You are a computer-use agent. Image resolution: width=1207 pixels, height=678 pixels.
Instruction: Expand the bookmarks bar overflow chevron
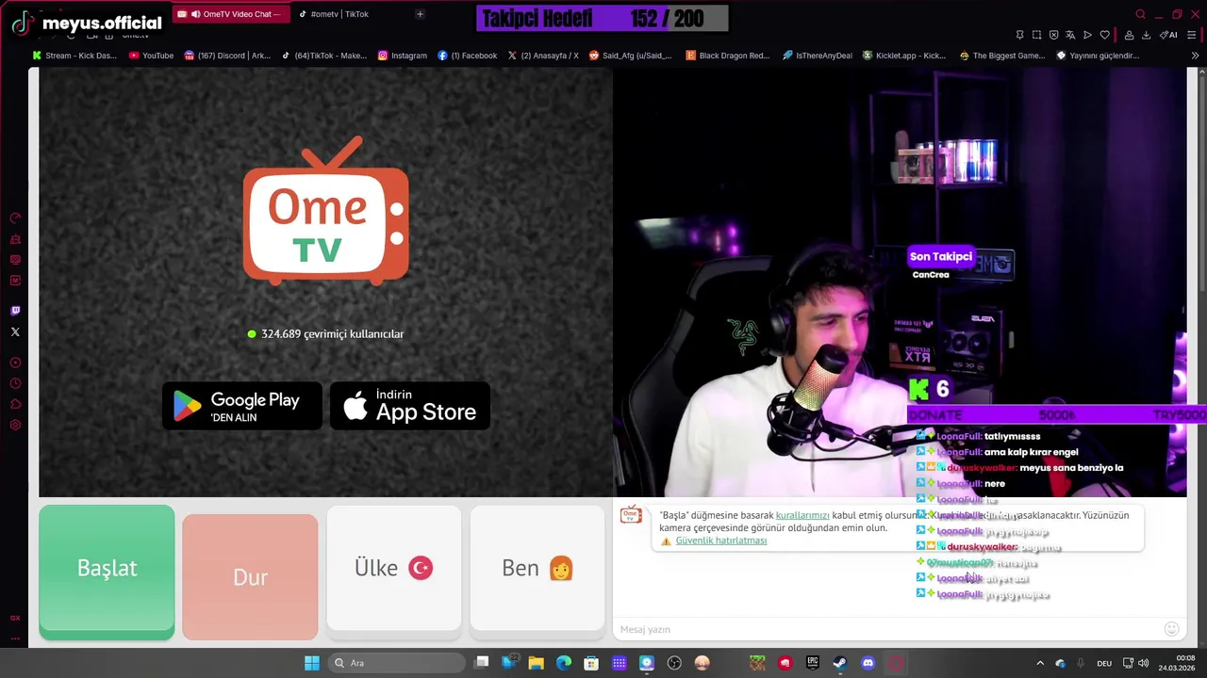(x=1195, y=56)
